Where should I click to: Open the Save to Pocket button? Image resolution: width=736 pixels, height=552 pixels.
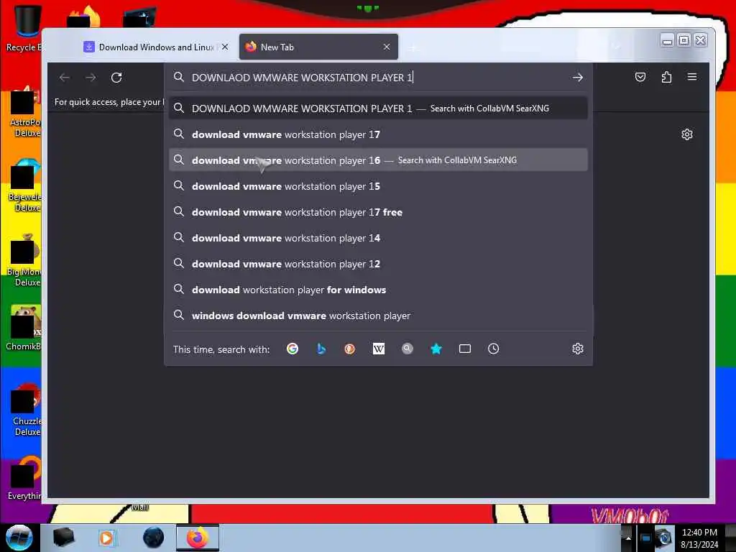(x=640, y=77)
